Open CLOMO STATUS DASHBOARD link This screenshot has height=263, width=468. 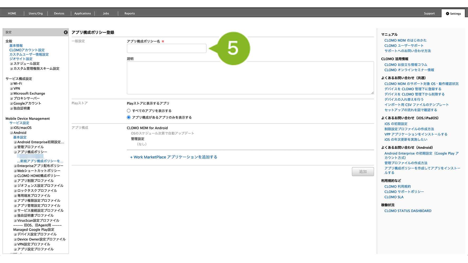[408, 211]
